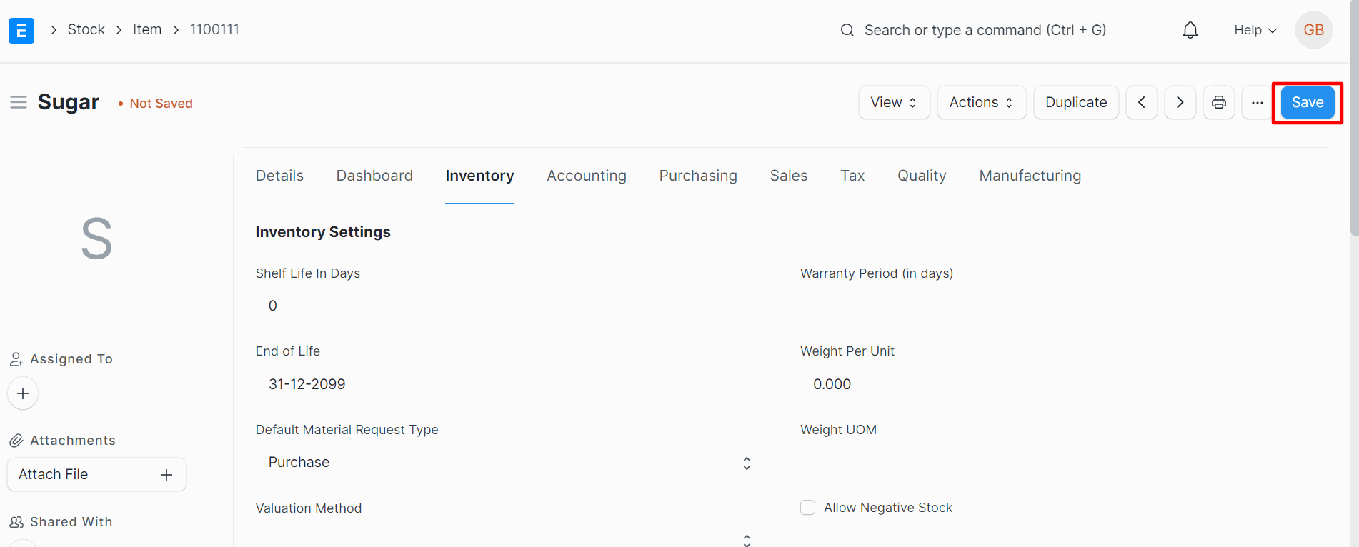Click the Not Saved status indicator
1359x547 pixels.
[156, 104]
